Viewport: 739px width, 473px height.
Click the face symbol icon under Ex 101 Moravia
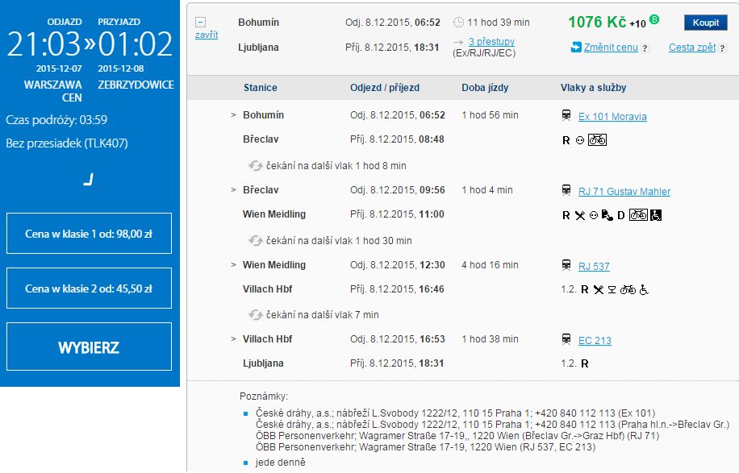tap(580, 140)
